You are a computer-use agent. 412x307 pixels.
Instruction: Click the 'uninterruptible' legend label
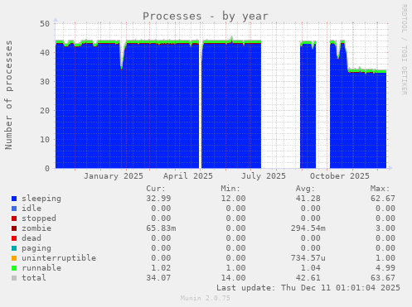(x=59, y=258)
